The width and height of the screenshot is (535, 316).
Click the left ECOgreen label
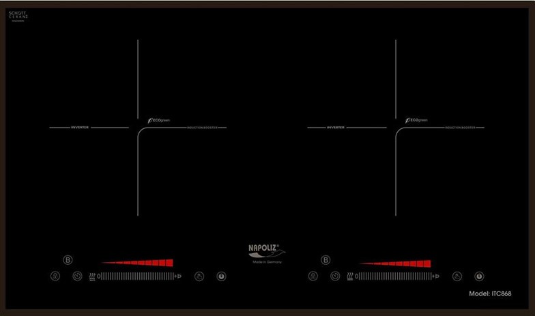[159, 120]
